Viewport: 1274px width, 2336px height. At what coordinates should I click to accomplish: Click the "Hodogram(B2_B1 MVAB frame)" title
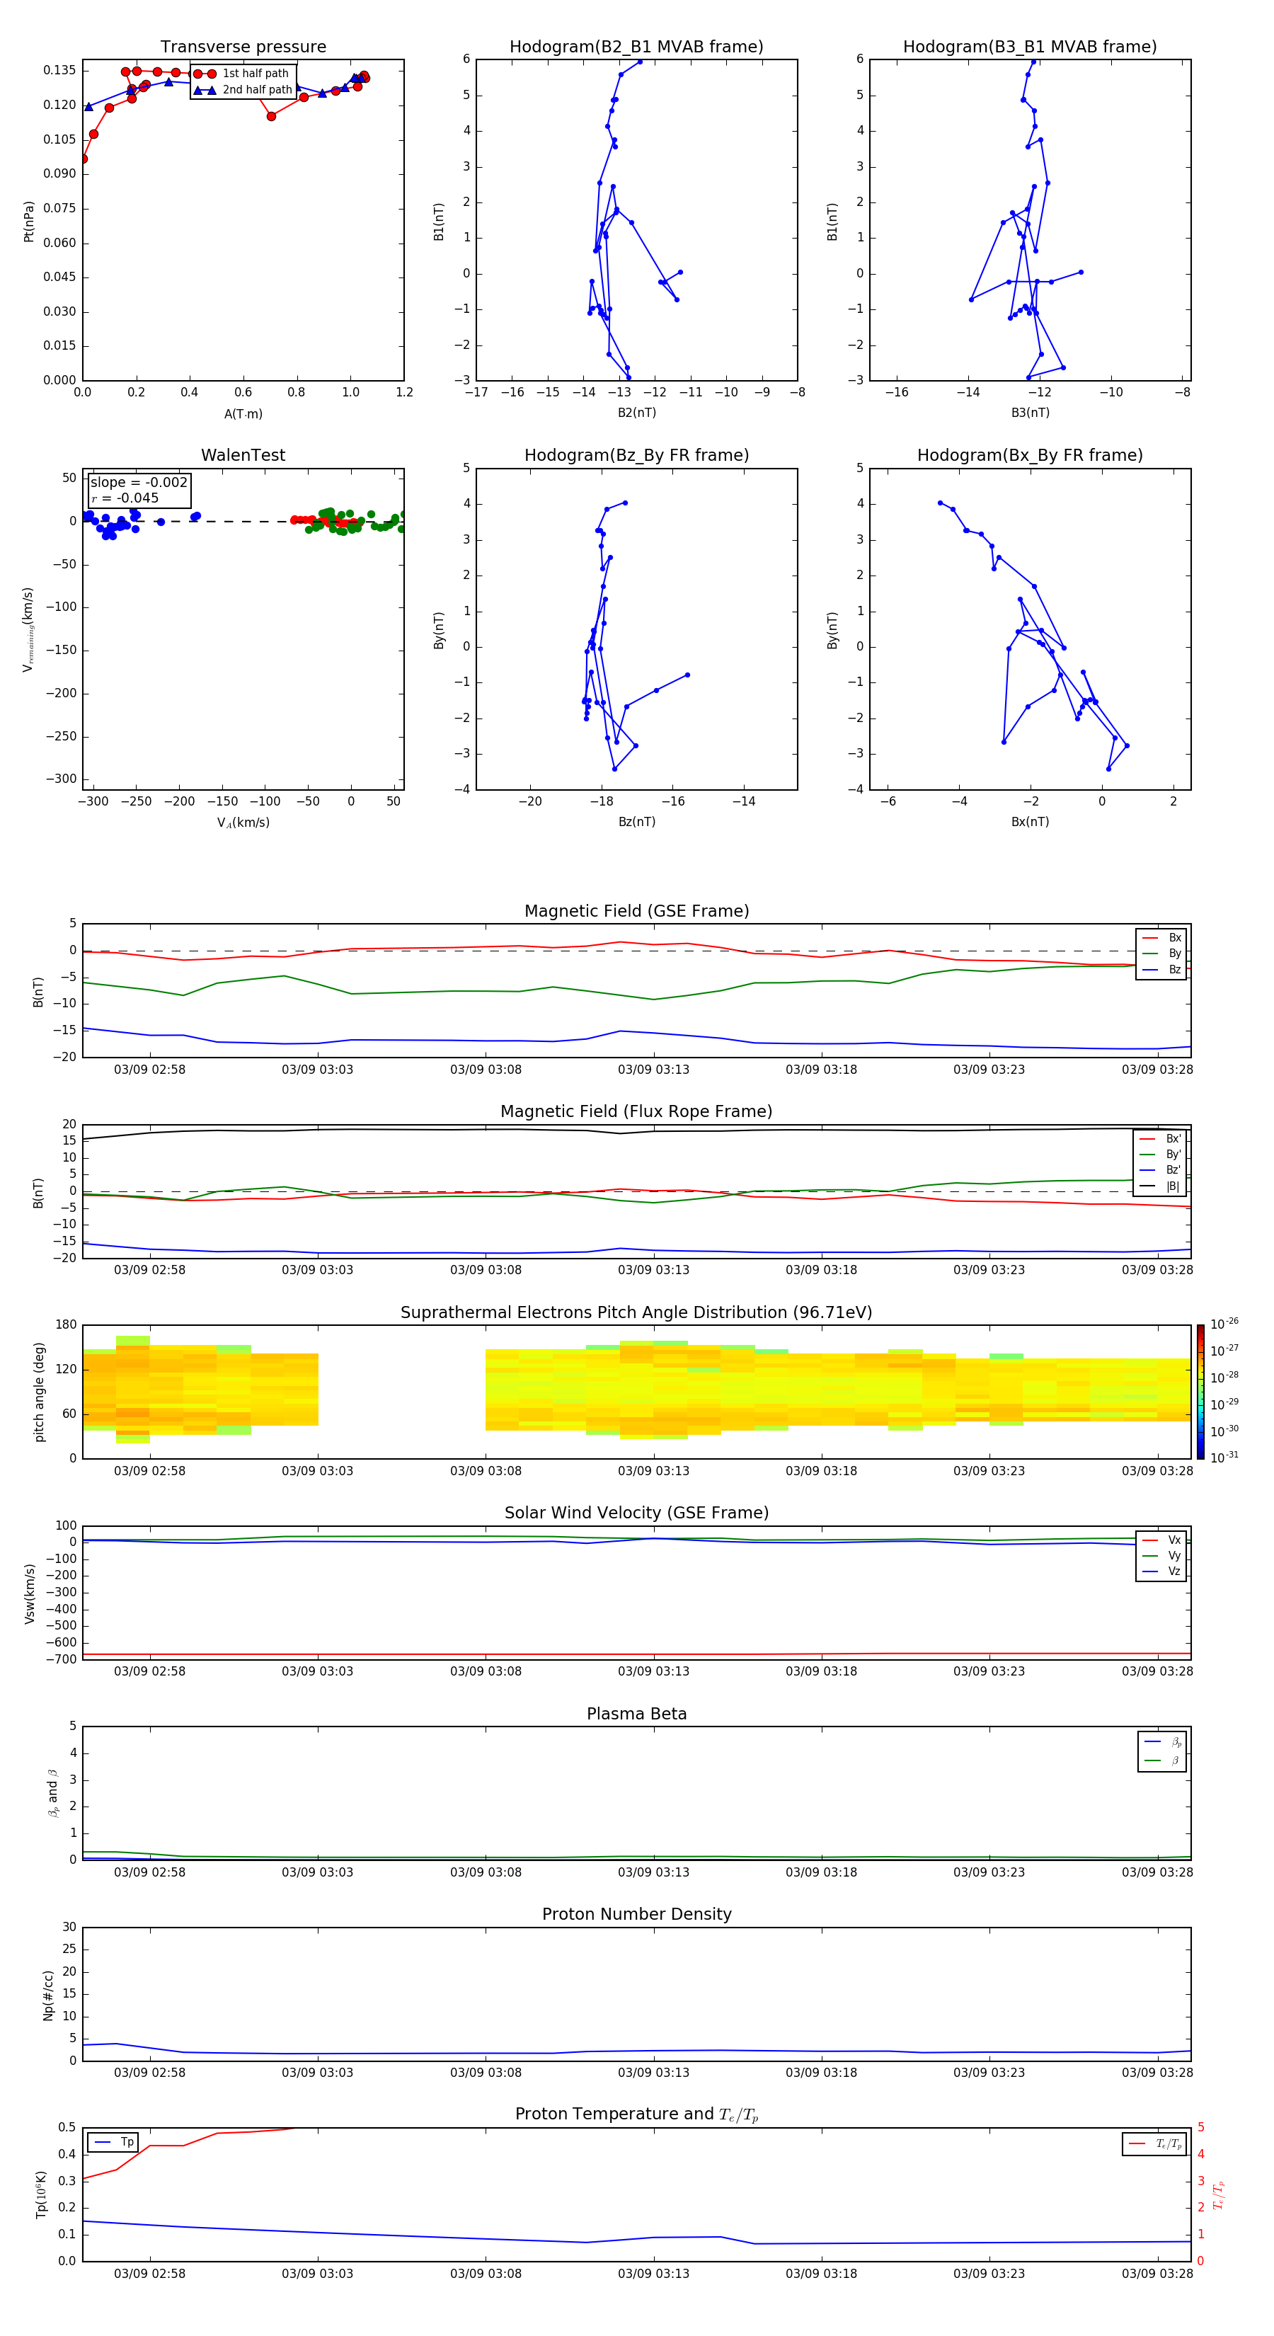(636, 47)
